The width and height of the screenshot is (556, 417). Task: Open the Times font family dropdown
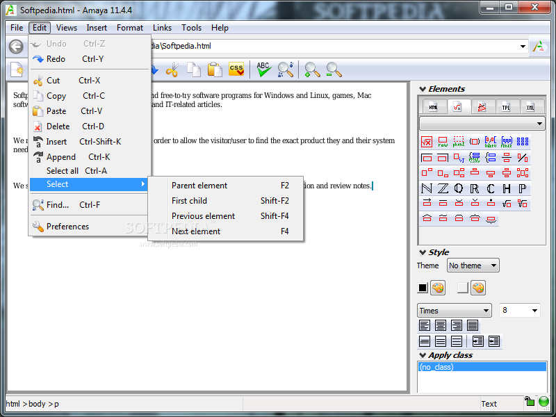455,311
